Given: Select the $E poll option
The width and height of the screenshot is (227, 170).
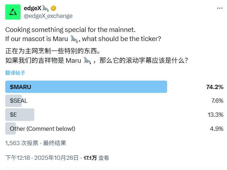Looking at the screenshot, I should pos(13,115).
